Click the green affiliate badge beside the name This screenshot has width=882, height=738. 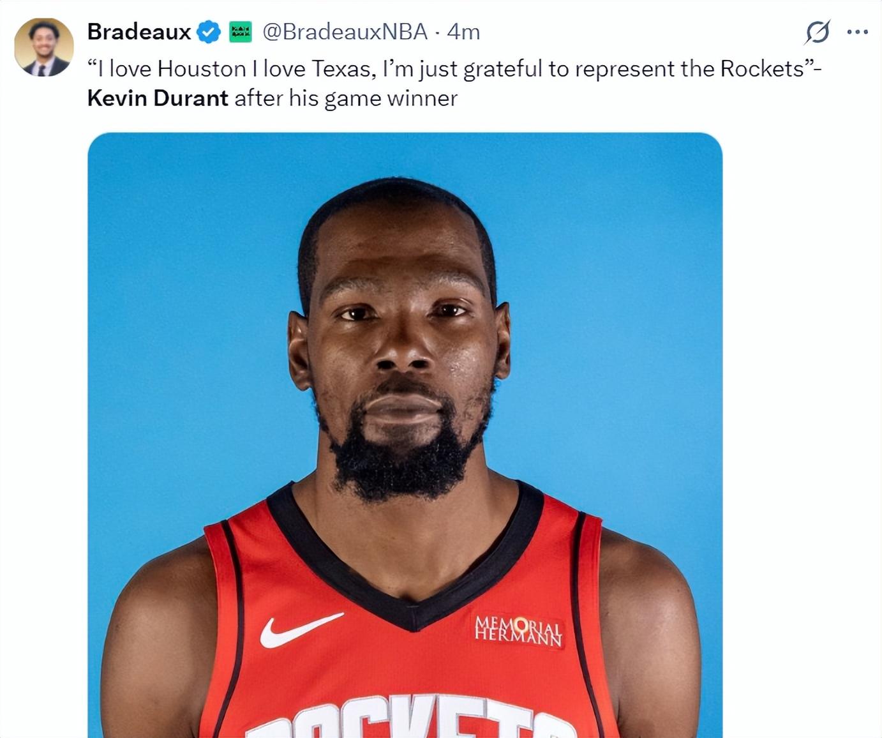[x=241, y=31]
